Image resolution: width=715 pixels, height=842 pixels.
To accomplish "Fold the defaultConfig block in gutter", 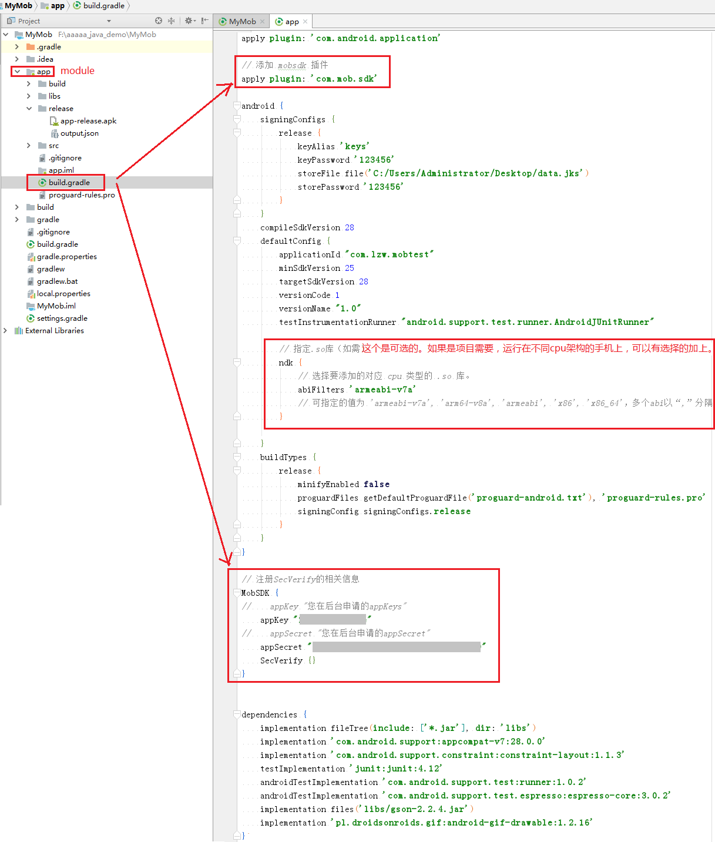I will [237, 241].
